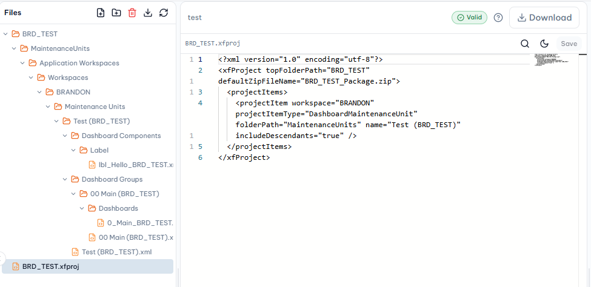The image size is (591, 287).
Task: Click the new folder icon in Files header
Action: [x=116, y=13]
